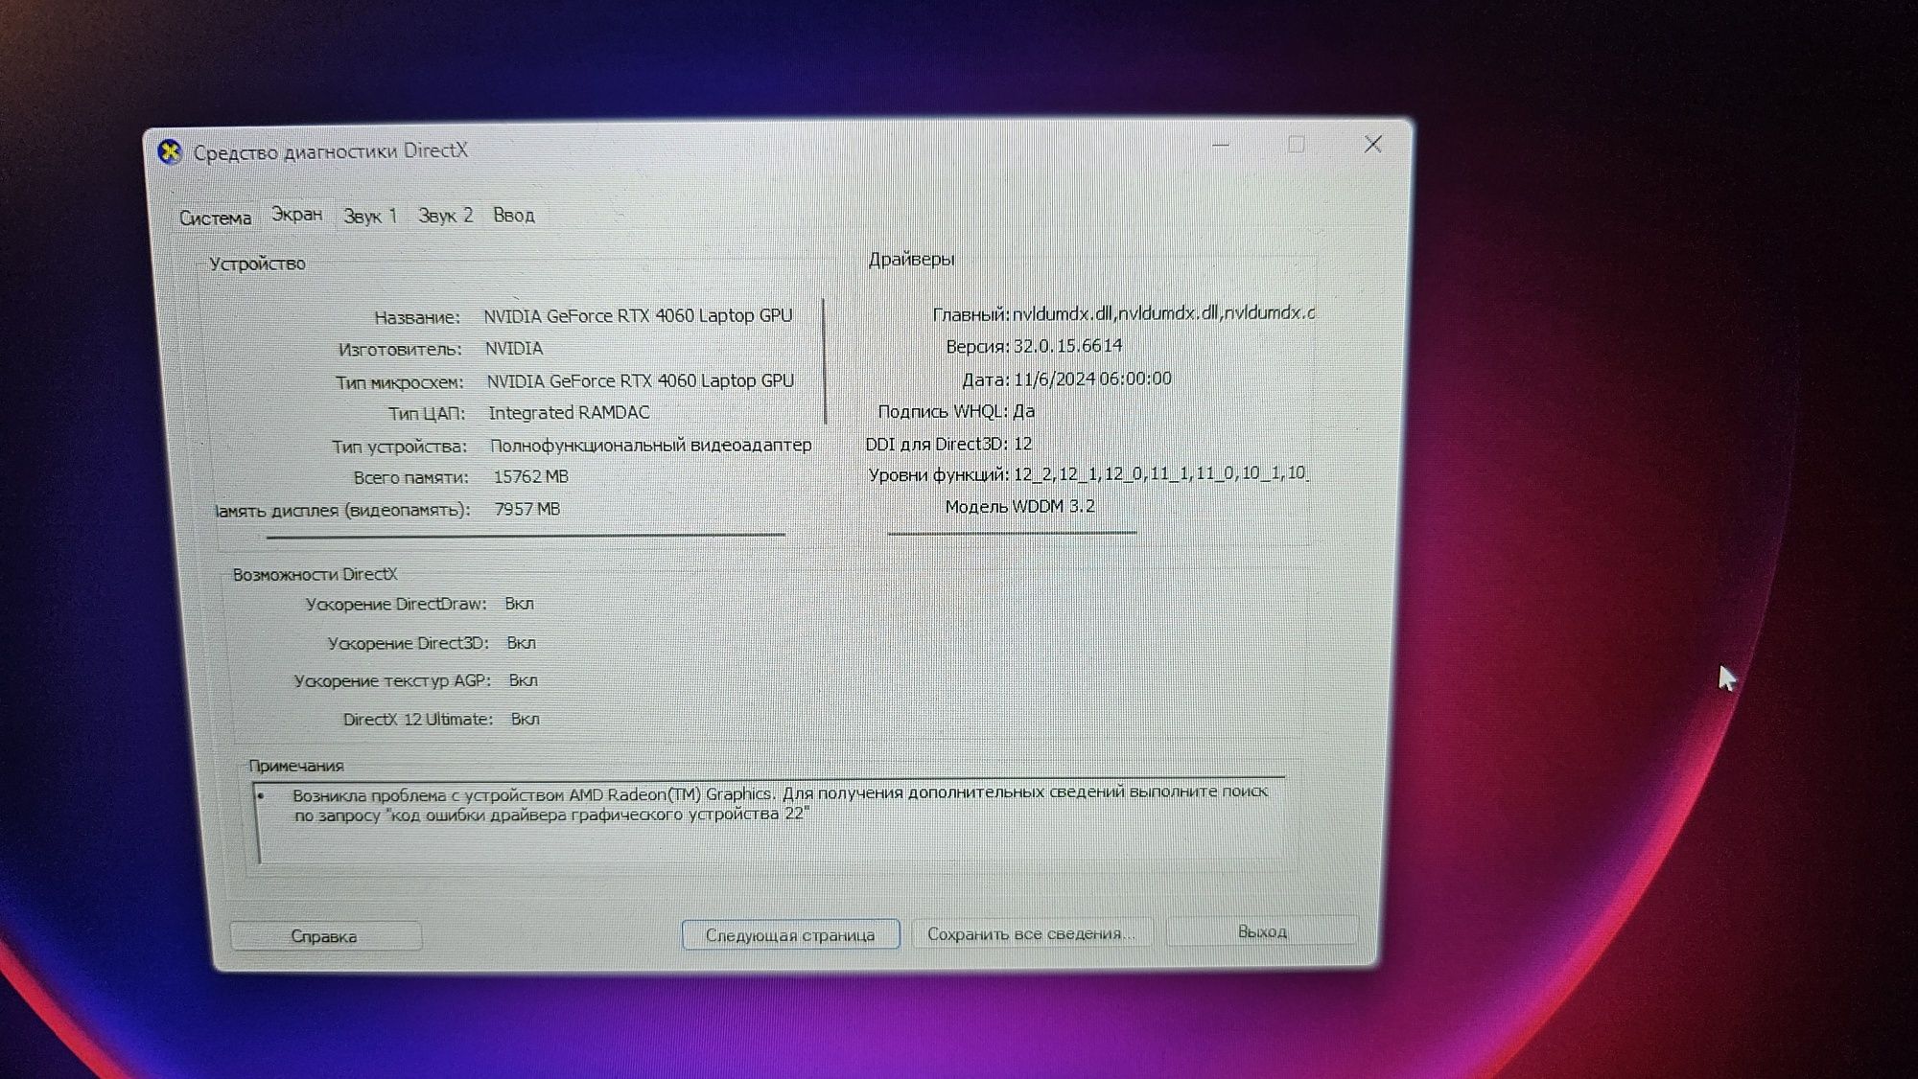Select the Изготовитель value NVIDIA
1918x1079 pixels.
click(514, 349)
